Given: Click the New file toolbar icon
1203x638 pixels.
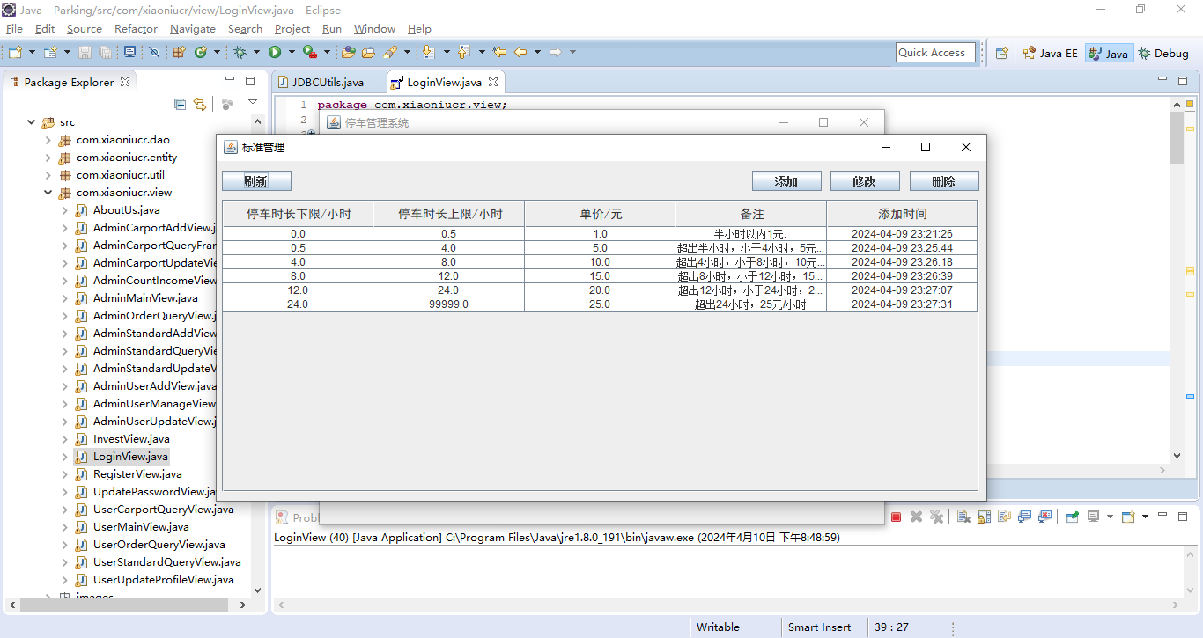Looking at the screenshot, I should pos(15,52).
